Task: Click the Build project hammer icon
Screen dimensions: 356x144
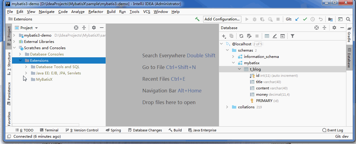Action: point(197,19)
